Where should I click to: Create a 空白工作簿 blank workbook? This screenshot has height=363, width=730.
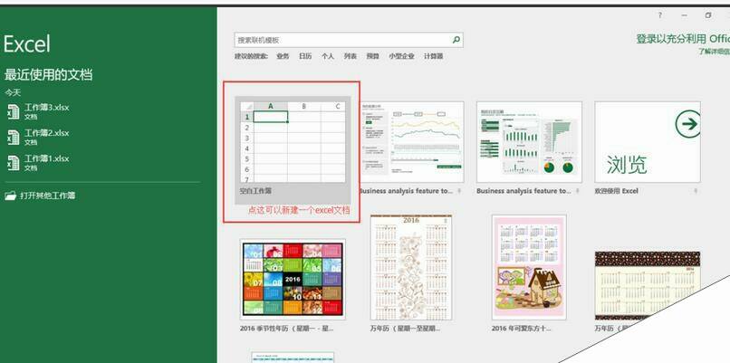293,150
